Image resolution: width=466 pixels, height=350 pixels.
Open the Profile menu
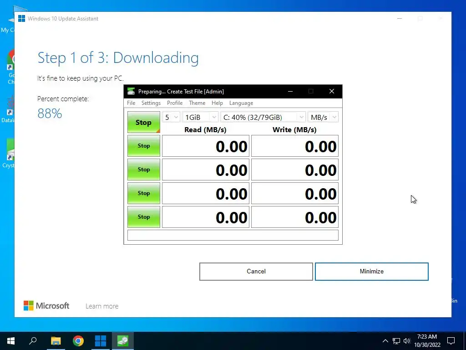coord(175,103)
